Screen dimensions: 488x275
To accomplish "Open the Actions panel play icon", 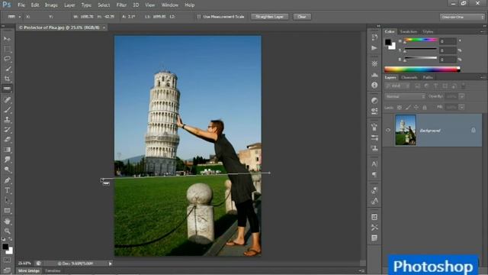I will point(374,47).
